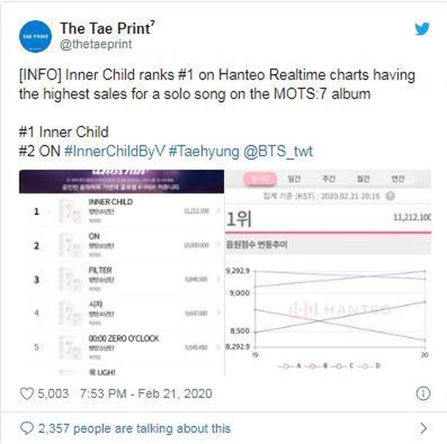This screenshot has width=447, height=444.
Task: Open the #Taehyung hashtag link
Action: click(x=204, y=151)
